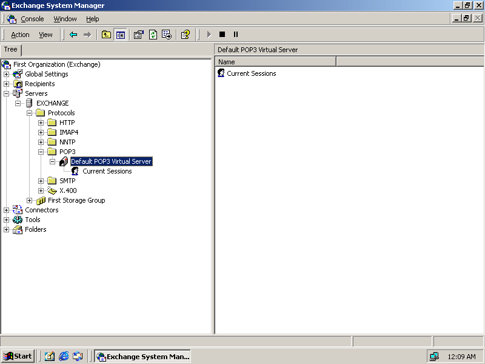Expand the Global Settings tree node
485x364 pixels.
pos(7,74)
